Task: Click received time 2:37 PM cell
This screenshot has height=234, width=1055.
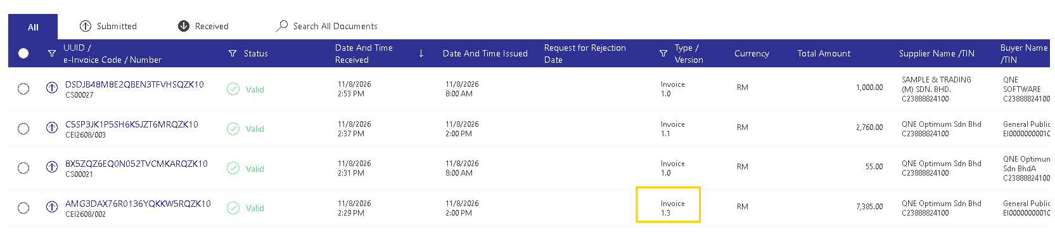Action: (x=351, y=134)
